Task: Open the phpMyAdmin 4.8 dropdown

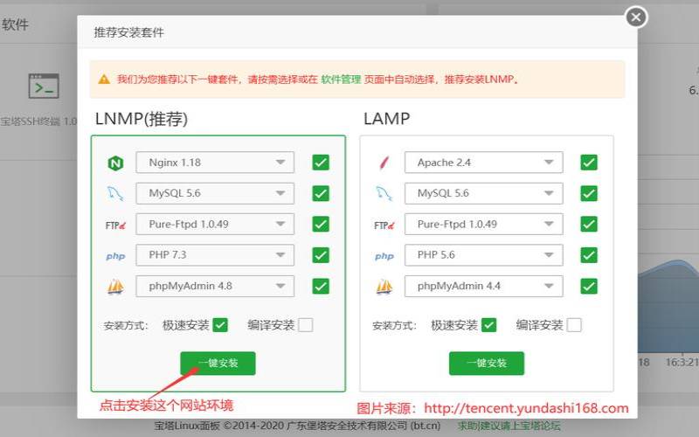Action: click(x=215, y=286)
